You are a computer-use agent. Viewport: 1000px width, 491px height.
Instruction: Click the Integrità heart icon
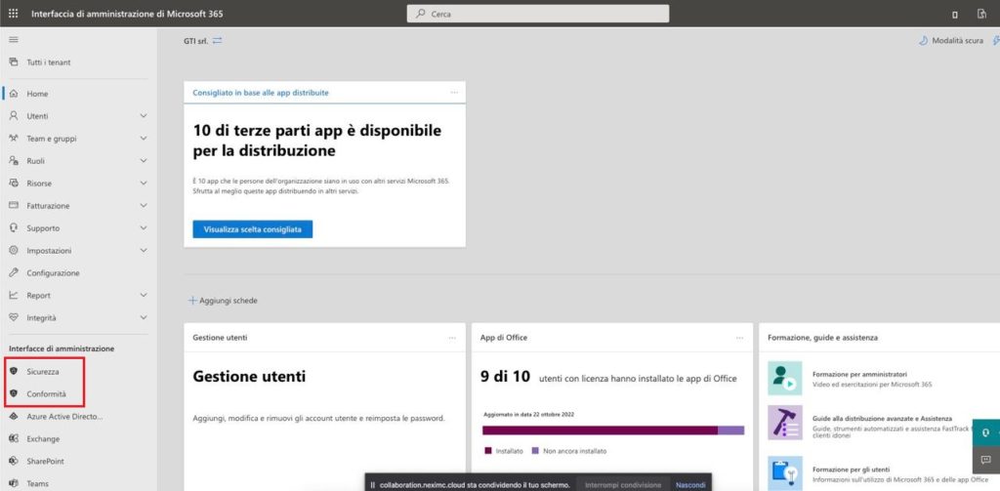14,317
